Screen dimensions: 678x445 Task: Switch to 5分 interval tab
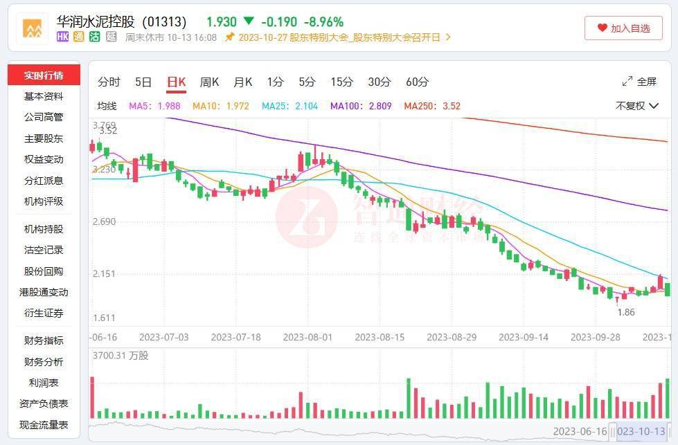coord(307,82)
